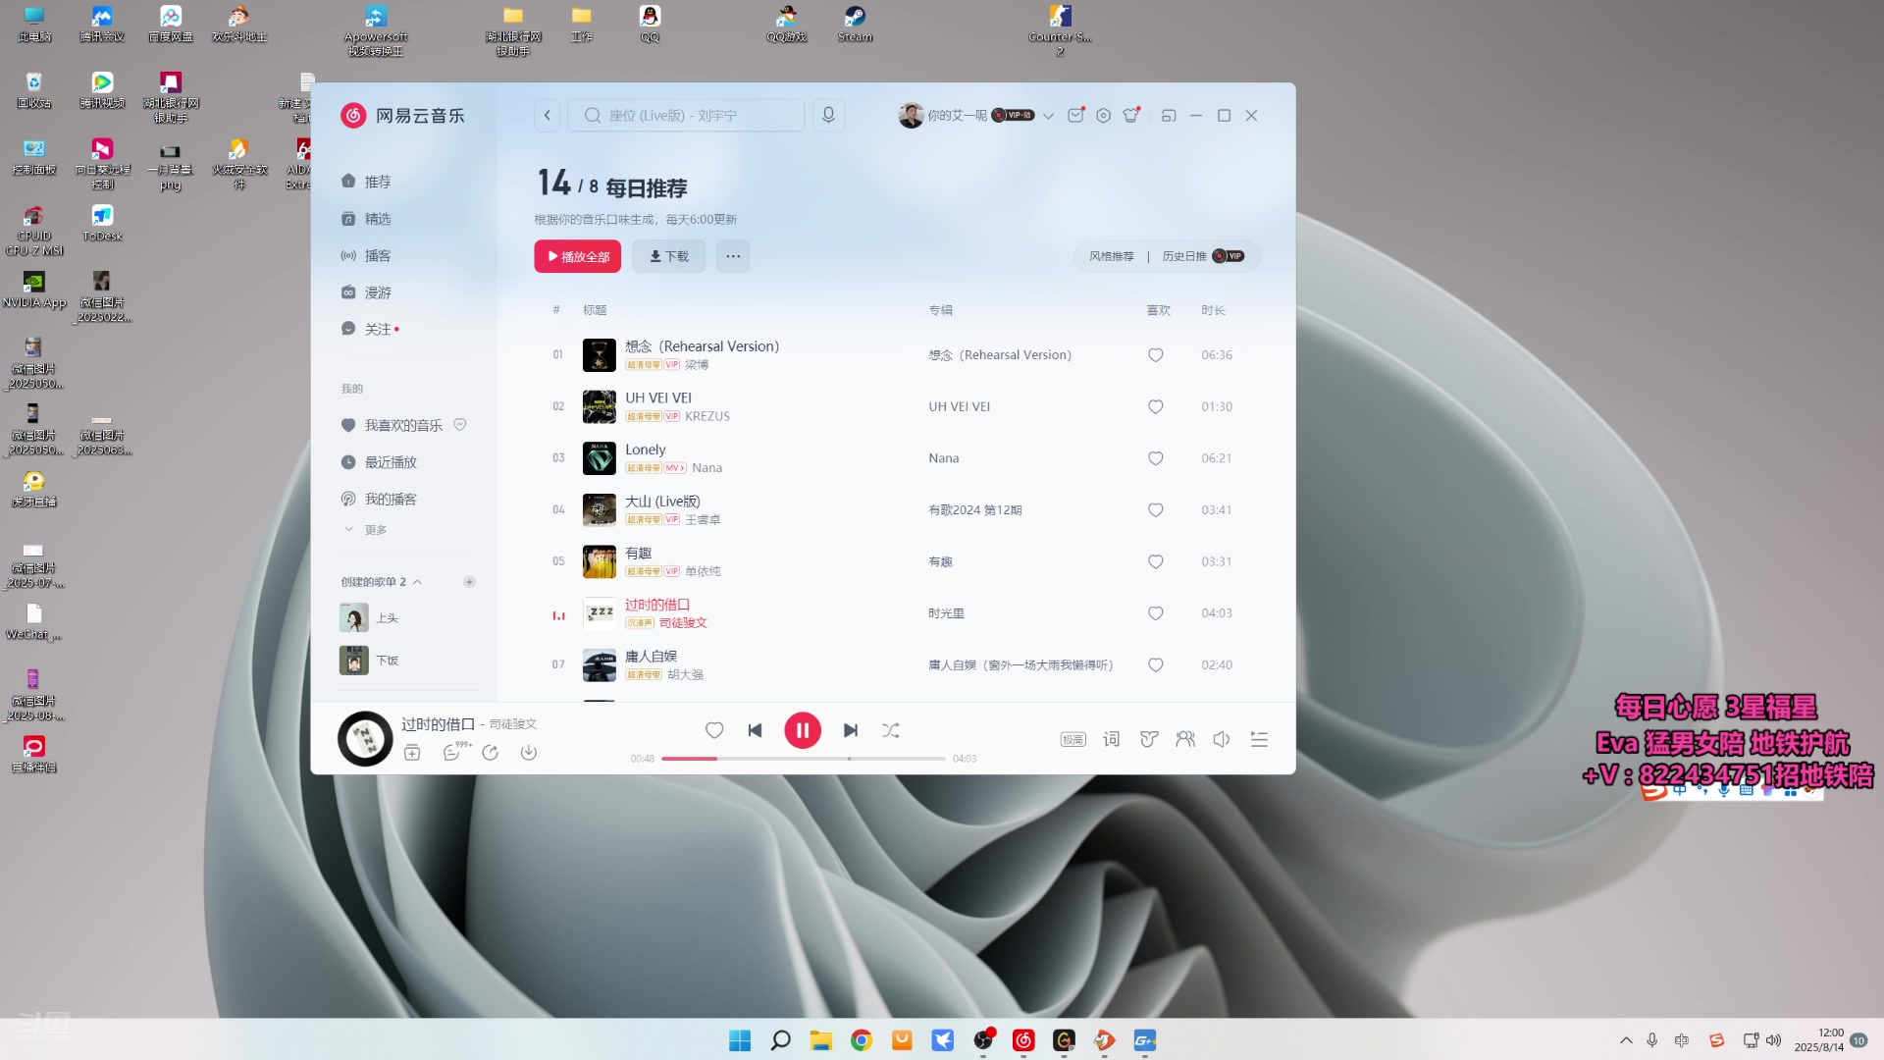Open Windows Start menu

(740, 1040)
